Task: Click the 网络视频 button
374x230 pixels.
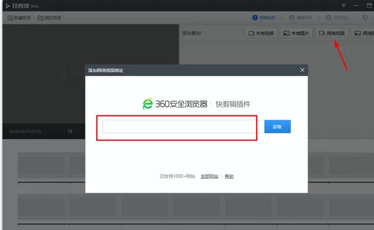Action: 332,33
